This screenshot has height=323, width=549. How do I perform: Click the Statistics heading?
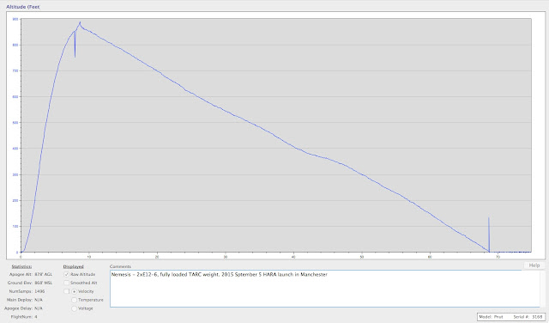(x=21, y=266)
